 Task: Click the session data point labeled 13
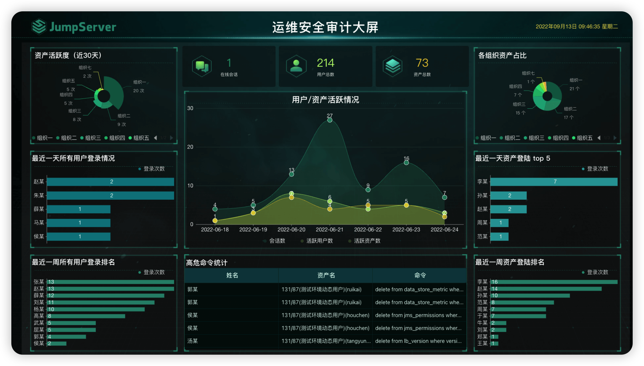[291, 174]
